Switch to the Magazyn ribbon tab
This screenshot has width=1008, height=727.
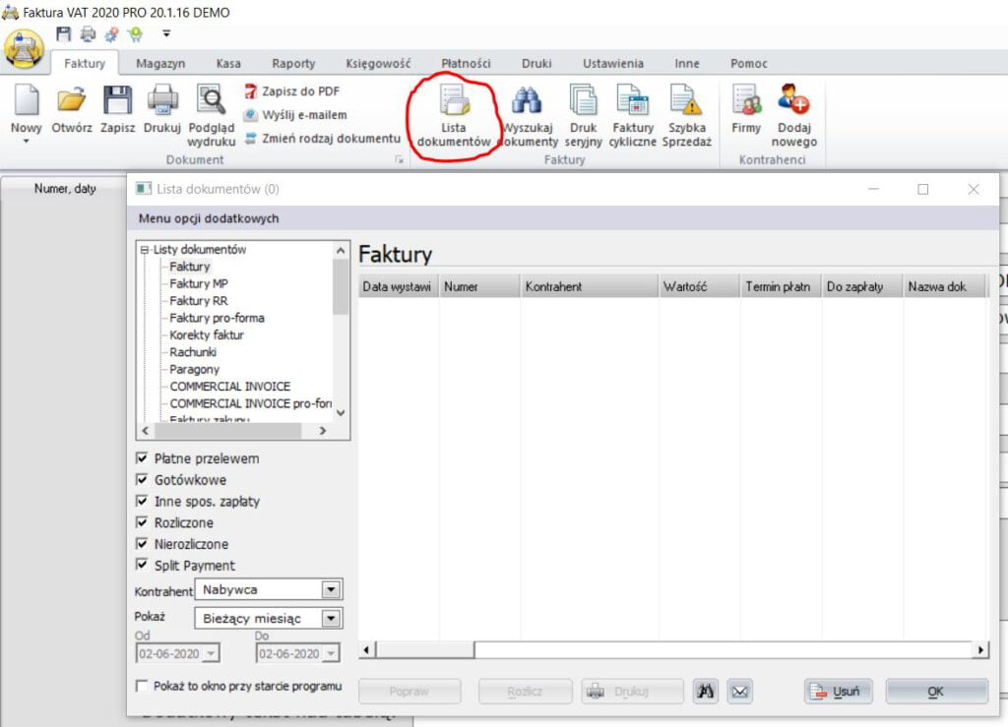[160, 63]
